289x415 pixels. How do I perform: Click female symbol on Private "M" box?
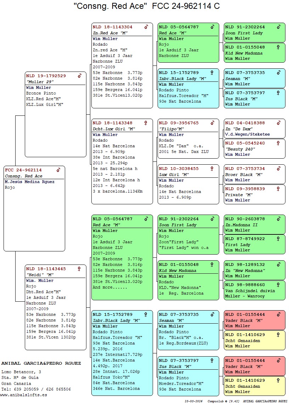[278, 189]
